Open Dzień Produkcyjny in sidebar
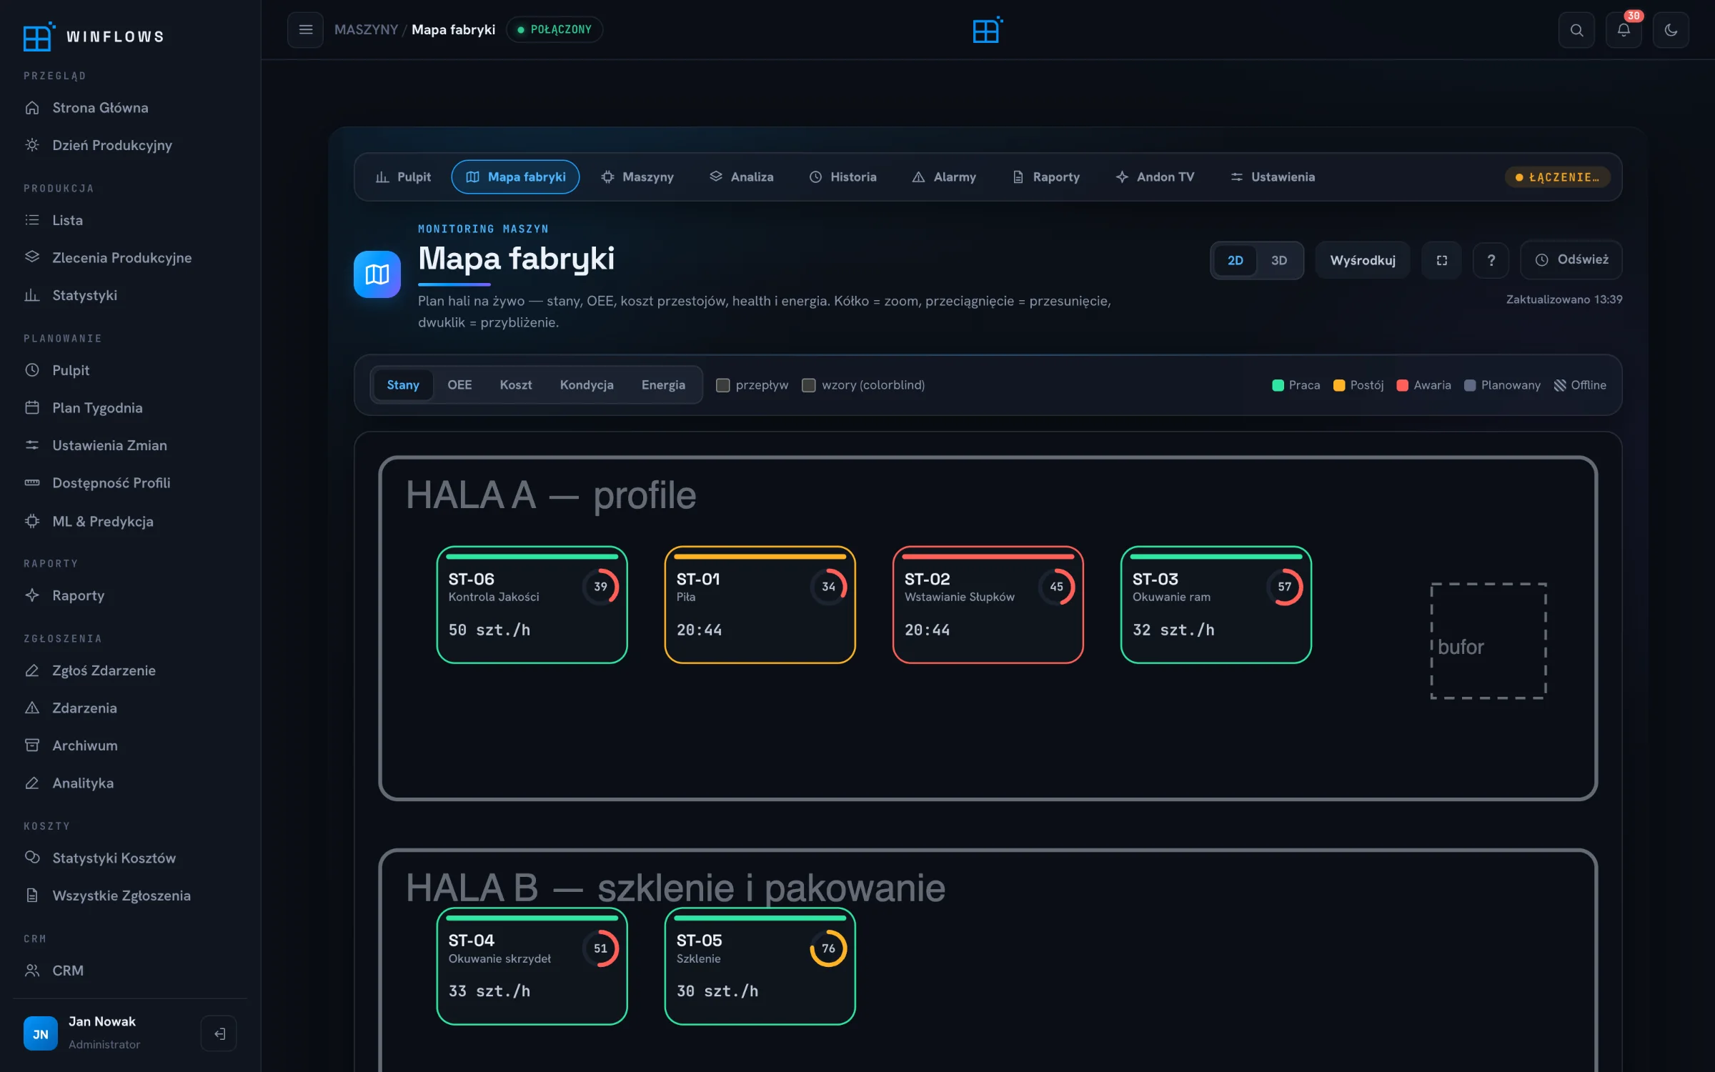The image size is (1715, 1072). (x=130, y=145)
